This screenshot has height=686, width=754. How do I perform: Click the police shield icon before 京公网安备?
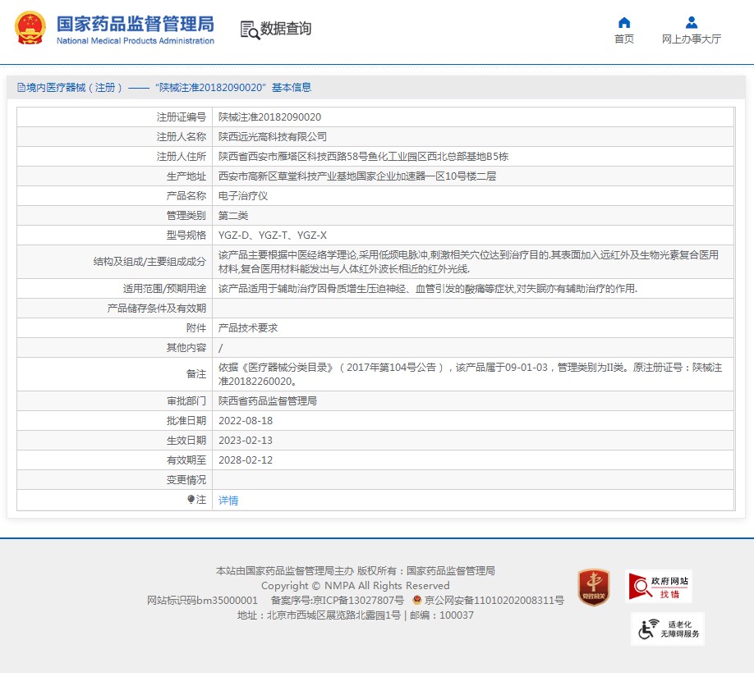(x=417, y=600)
